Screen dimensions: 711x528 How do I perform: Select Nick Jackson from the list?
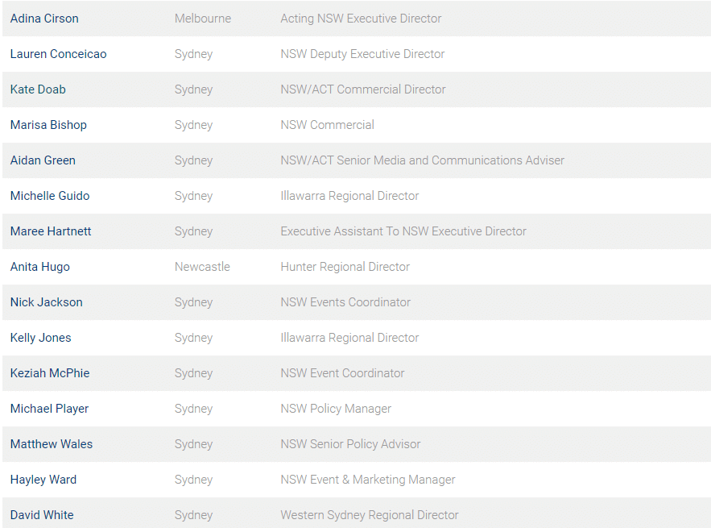pyautogui.click(x=47, y=302)
